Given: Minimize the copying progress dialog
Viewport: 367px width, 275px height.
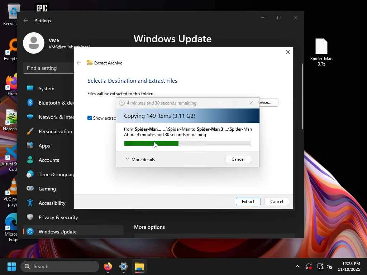Looking at the screenshot, I should pyautogui.click(x=219, y=103).
